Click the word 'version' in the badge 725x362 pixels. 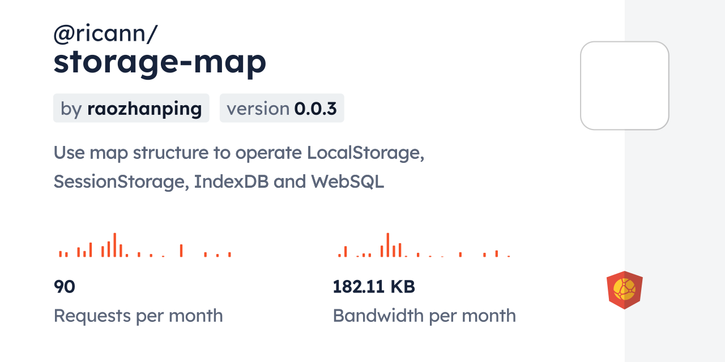pyautogui.click(x=258, y=109)
